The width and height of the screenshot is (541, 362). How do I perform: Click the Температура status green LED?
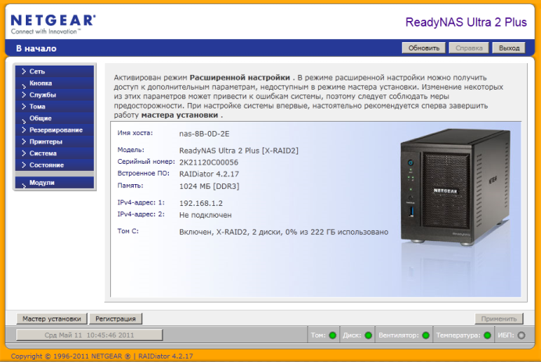click(487, 335)
